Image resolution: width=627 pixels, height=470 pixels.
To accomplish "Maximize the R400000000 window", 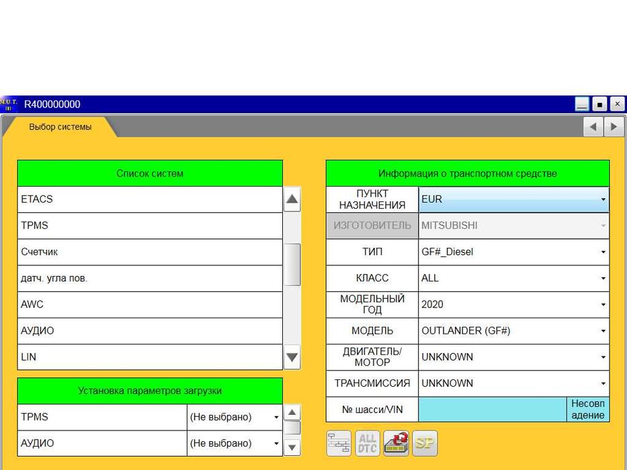I will (599, 104).
